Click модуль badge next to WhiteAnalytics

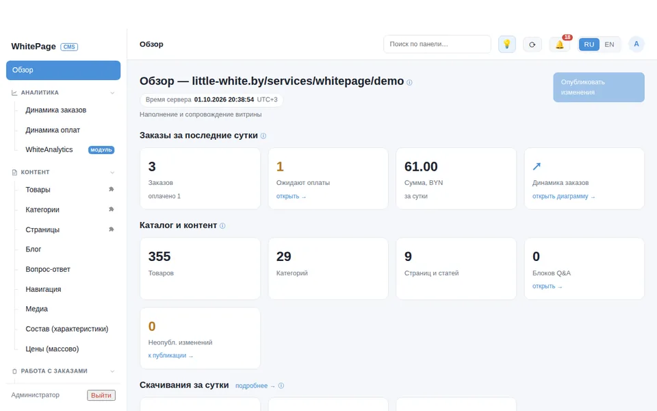101,150
